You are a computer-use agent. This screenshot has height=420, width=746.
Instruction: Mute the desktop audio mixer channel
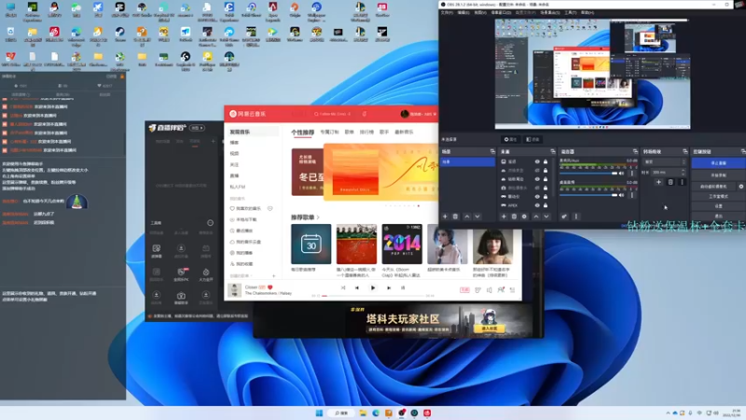pyautogui.click(x=621, y=195)
